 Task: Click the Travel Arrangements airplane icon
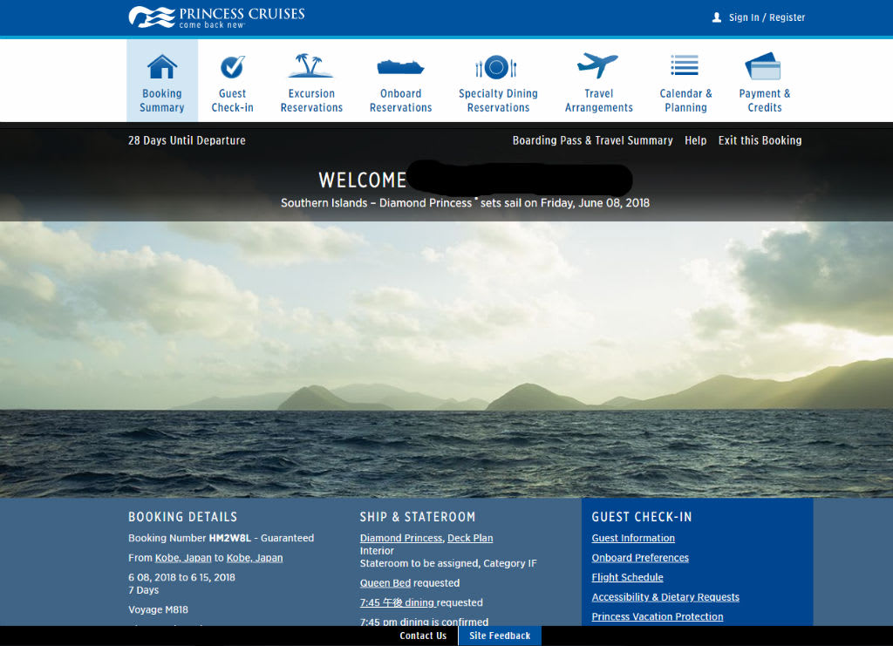pyautogui.click(x=597, y=65)
